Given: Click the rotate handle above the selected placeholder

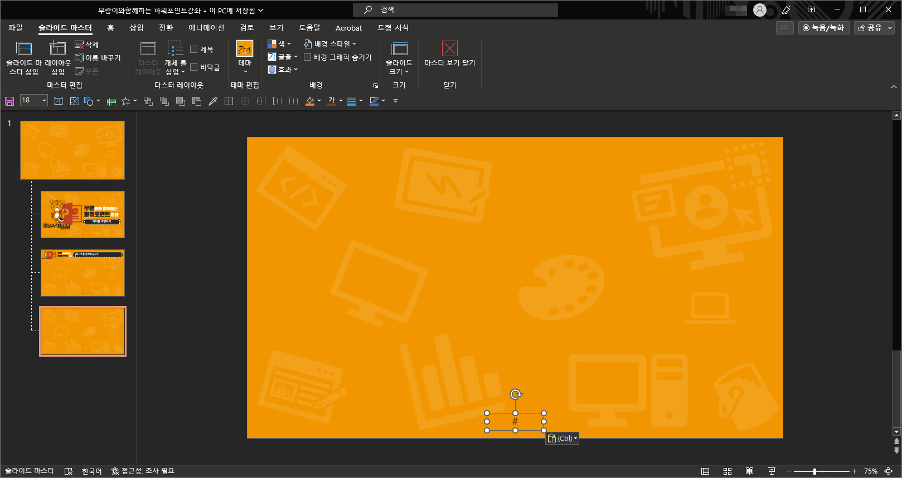Looking at the screenshot, I should pos(516,394).
